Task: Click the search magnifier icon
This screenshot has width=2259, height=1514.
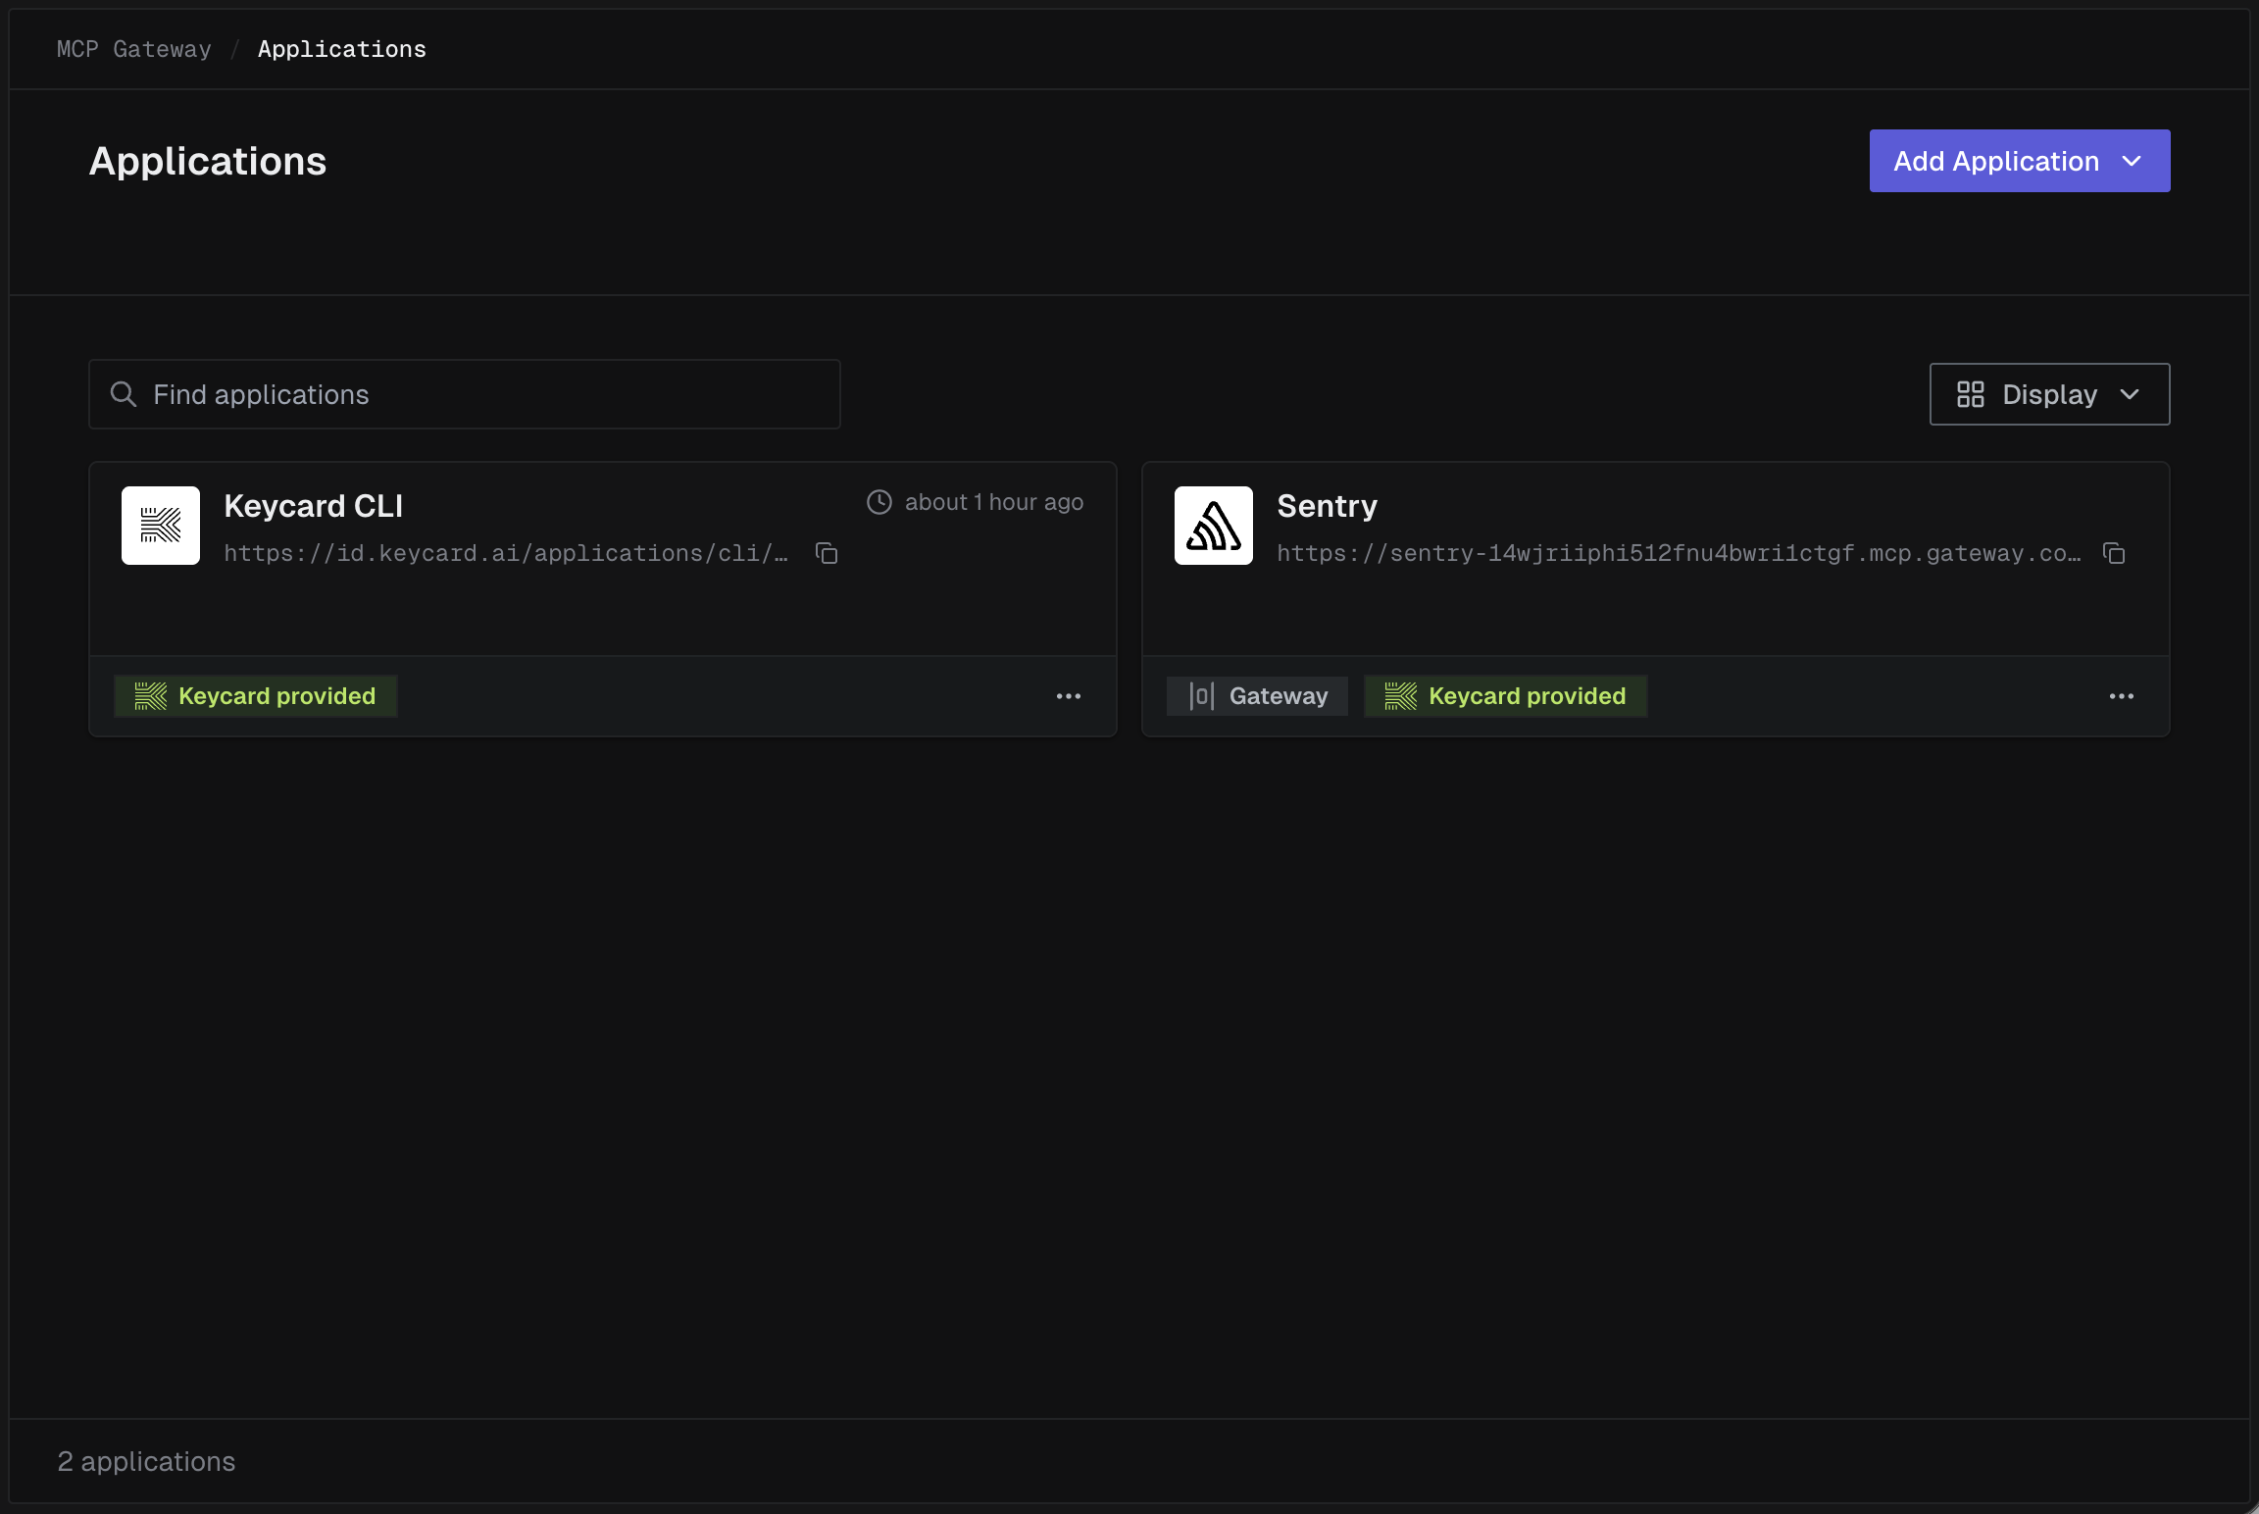Action: [x=122, y=393]
